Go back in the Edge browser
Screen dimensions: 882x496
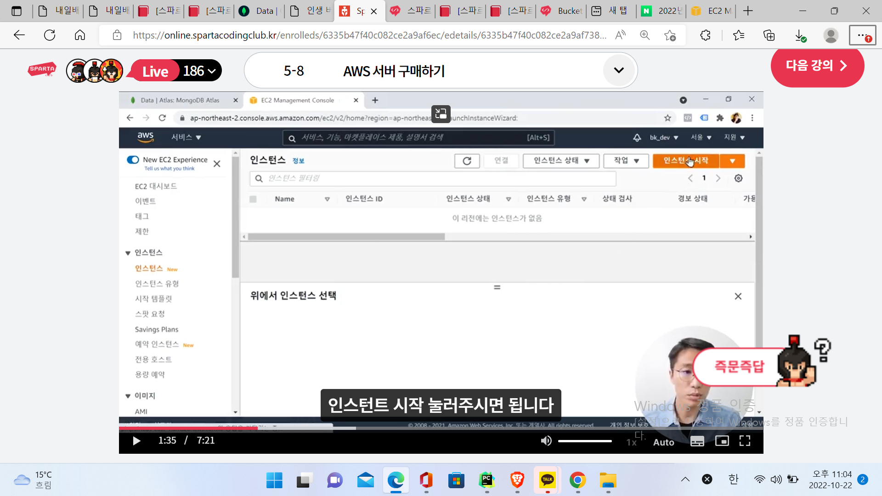coord(19,35)
